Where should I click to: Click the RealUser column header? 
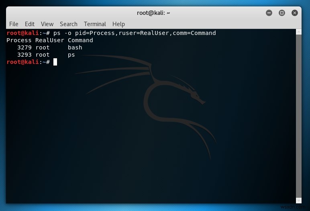click(x=50, y=40)
